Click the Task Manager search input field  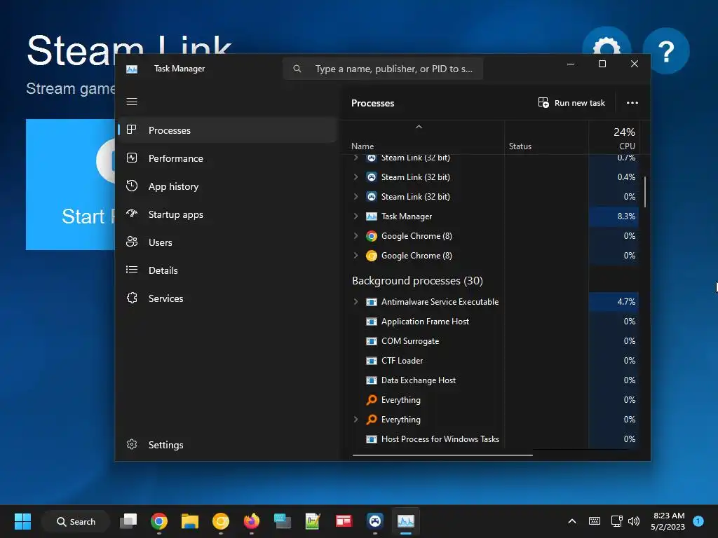383,69
